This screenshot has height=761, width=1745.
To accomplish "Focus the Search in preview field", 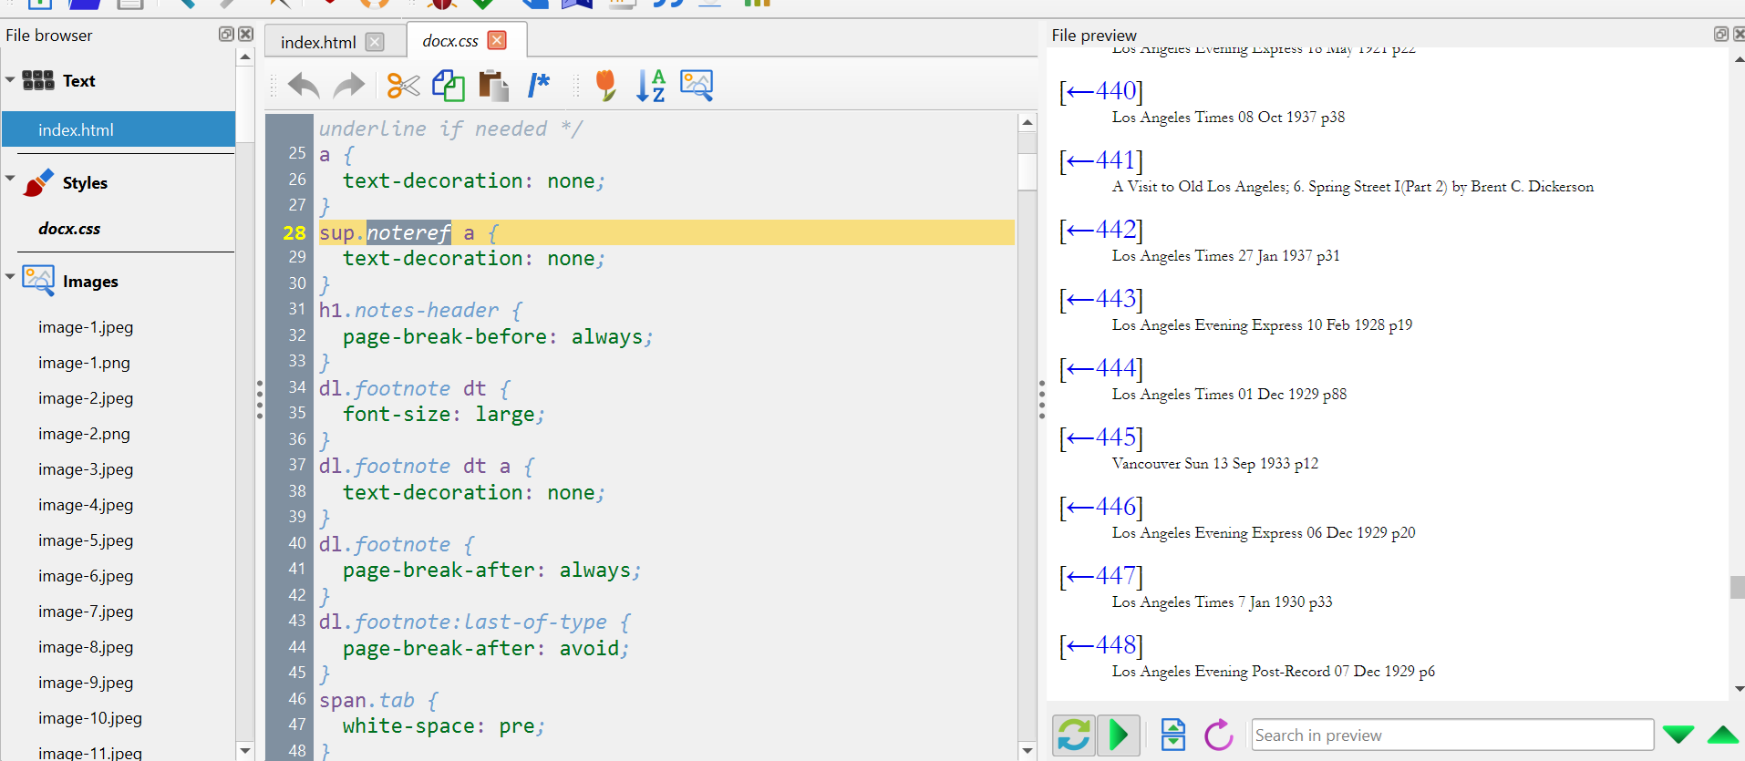I will [1451, 735].
